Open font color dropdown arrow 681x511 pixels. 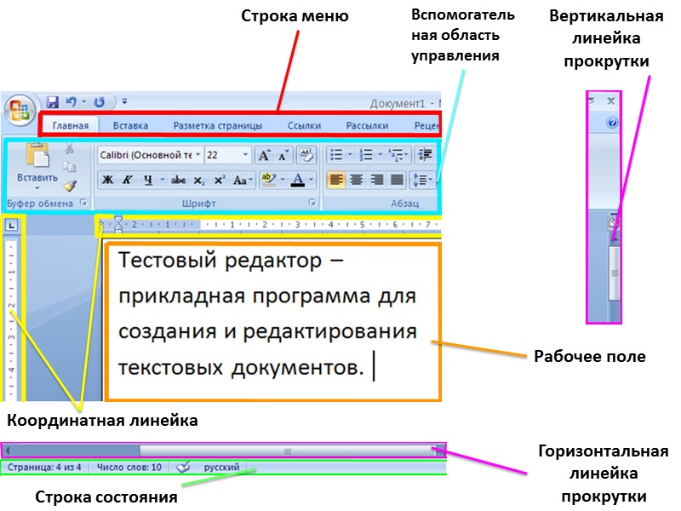tap(311, 180)
